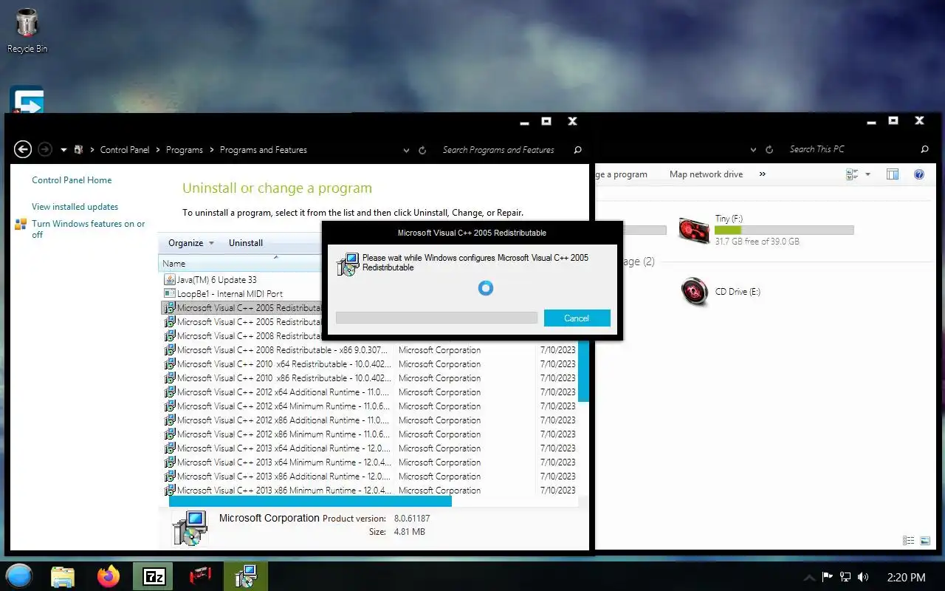Click the Control Panel icon in address bar
The width and height of the screenshot is (945, 591).
pyautogui.click(x=78, y=149)
